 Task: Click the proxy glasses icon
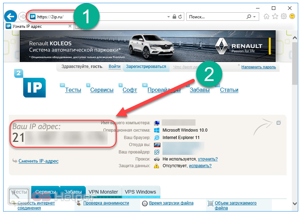(157, 159)
